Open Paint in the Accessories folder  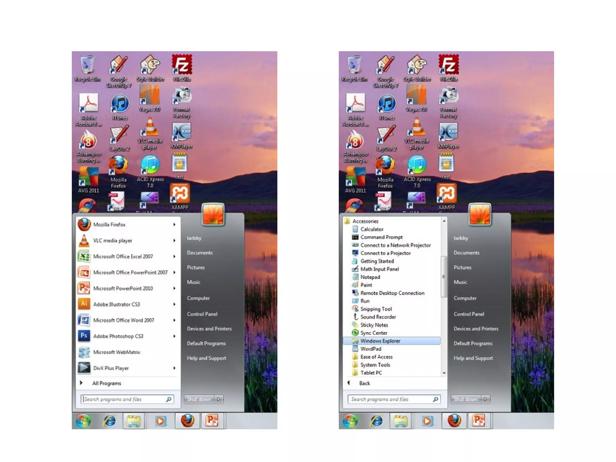click(366, 285)
